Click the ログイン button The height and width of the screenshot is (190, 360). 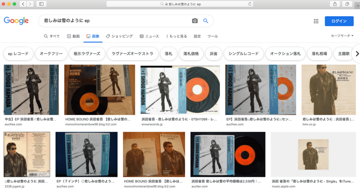tap(339, 21)
